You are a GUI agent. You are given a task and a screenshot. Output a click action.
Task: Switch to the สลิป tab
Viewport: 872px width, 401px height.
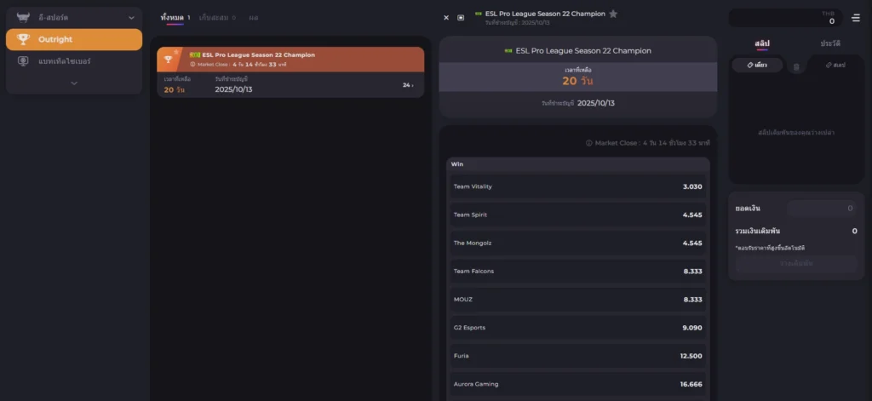762,43
